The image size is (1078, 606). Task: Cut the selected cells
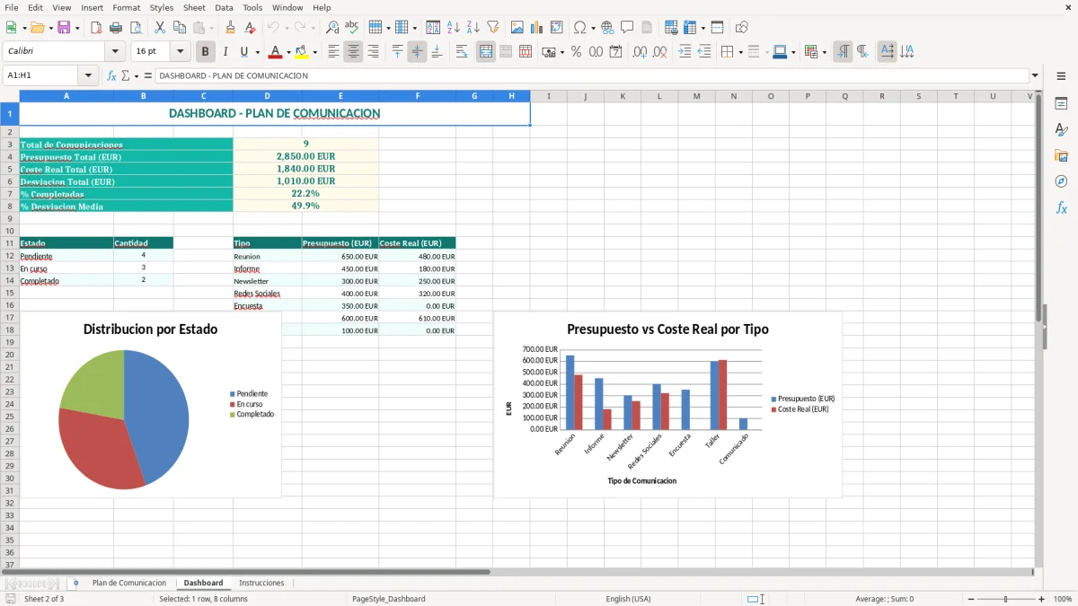pyautogui.click(x=160, y=28)
